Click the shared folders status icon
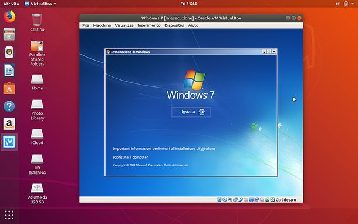The width and height of the screenshot is (358, 224). point(246,200)
